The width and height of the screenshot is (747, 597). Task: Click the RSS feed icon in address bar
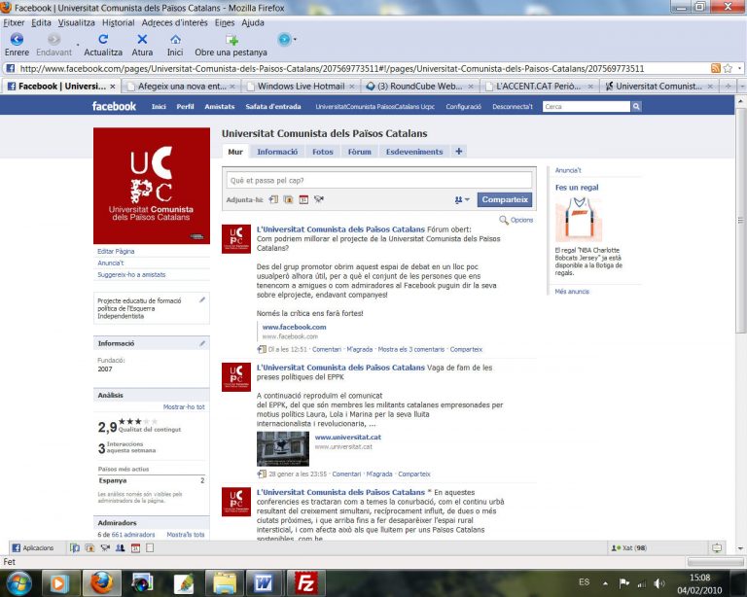[715, 68]
